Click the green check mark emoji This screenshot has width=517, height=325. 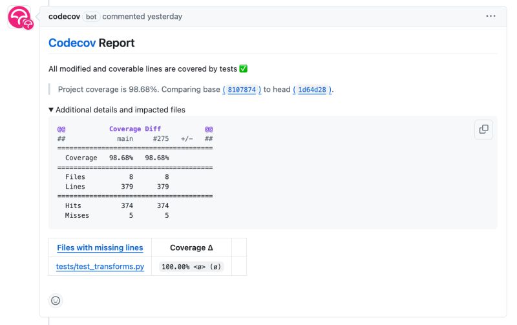[244, 68]
